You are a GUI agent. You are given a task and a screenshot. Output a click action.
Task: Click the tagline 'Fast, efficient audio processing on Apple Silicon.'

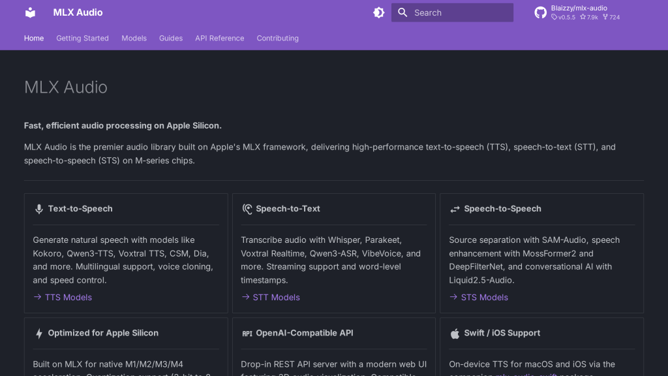pyautogui.click(x=123, y=126)
